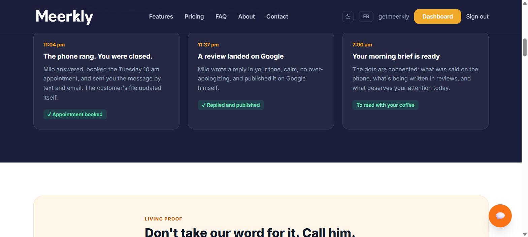Click the scrollbar down arrow
The width and height of the screenshot is (528, 237).
525,234
